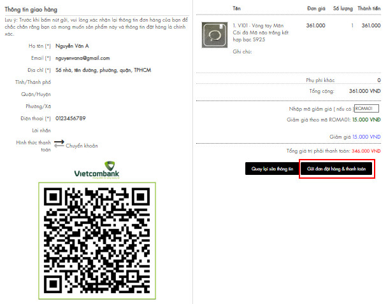
Task: Select the 'Chuyển khoản' payment method text
Action: pyautogui.click(x=82, y=146)
